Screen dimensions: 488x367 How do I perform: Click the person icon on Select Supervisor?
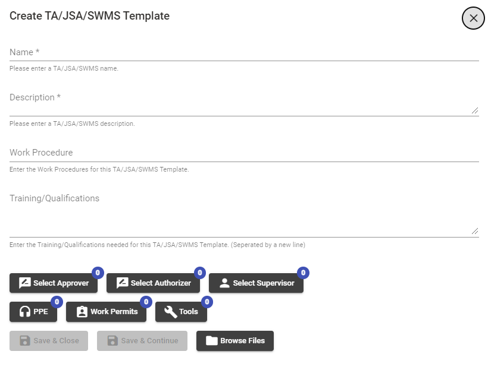(x=224, y=283)
